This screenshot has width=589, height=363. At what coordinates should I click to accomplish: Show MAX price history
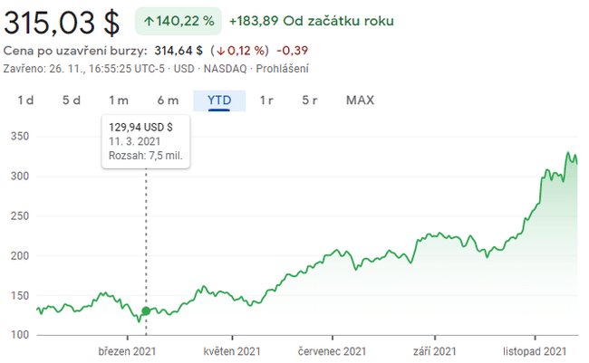pyautogui.click(x=360, y=100)
